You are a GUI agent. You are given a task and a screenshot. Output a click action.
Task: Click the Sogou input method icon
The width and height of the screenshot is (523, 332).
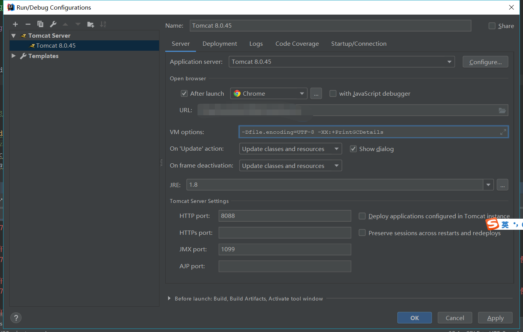pos(493,224)
